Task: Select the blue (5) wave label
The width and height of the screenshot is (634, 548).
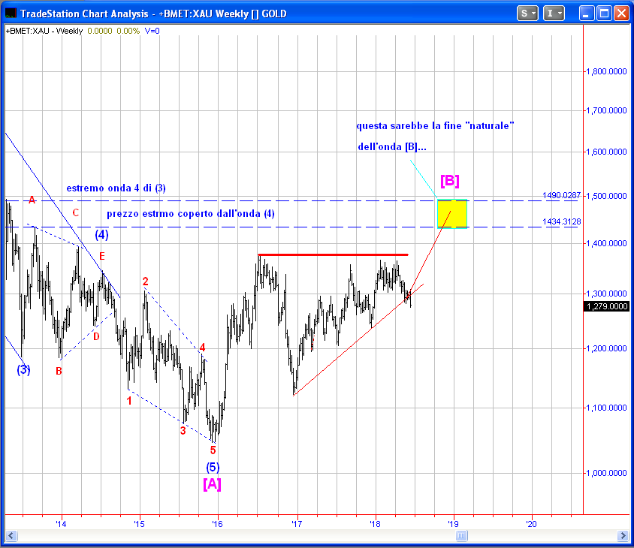Action: point(213,468)
